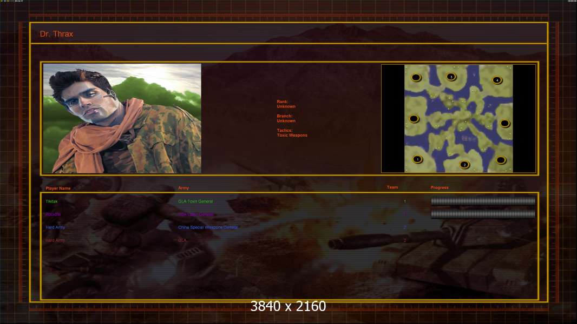Image resolution: width=577 pixels, height=324 pixels.
Task: Click team number of China Special Weapons row
Action: (405, 227)
